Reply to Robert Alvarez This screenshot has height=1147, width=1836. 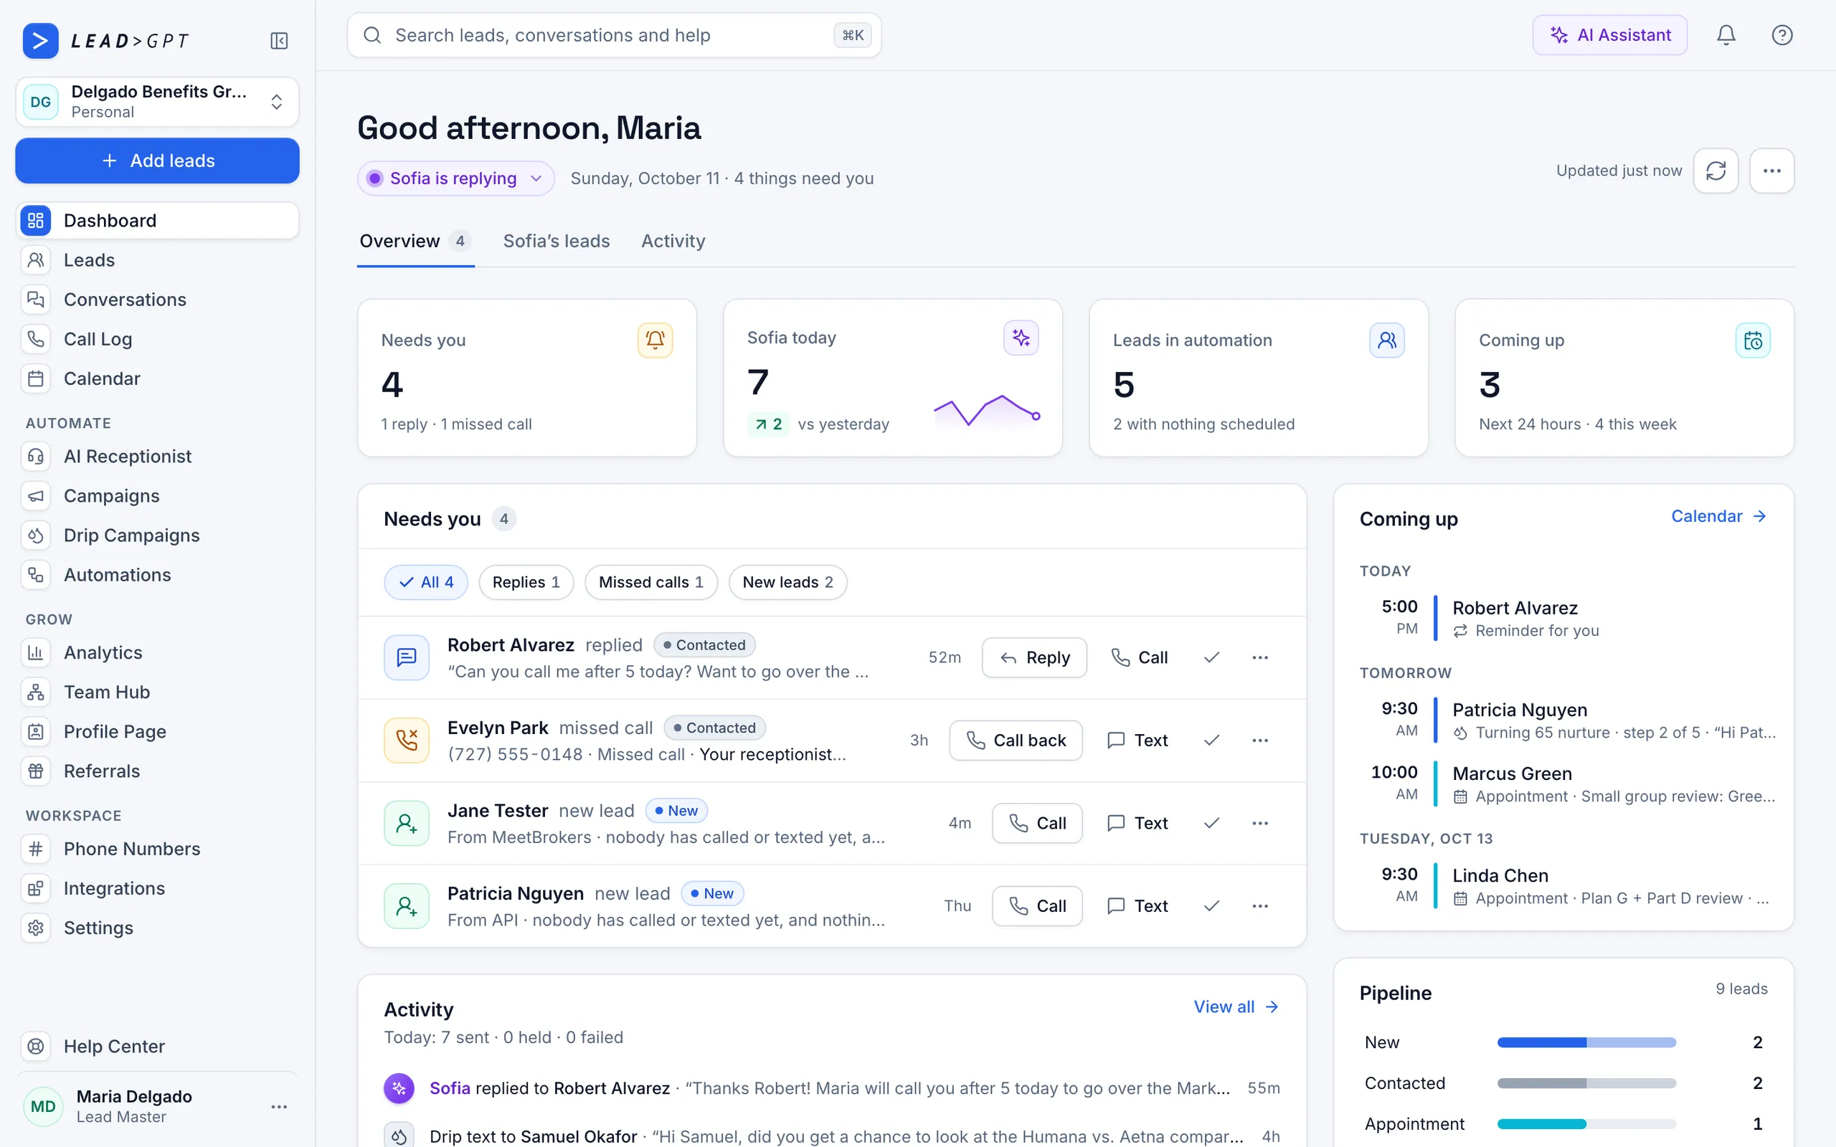tap(1034, 657)
